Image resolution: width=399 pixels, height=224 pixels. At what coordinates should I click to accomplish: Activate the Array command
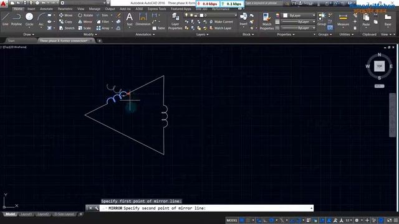[x=103, y=28]
